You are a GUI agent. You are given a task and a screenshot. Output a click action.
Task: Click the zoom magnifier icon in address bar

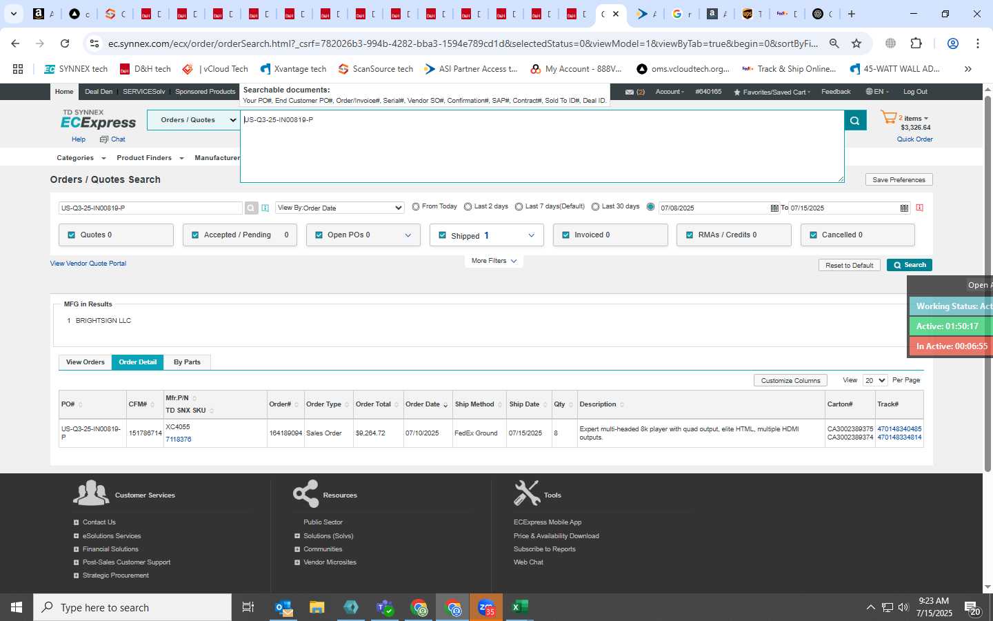pos(834,43)
